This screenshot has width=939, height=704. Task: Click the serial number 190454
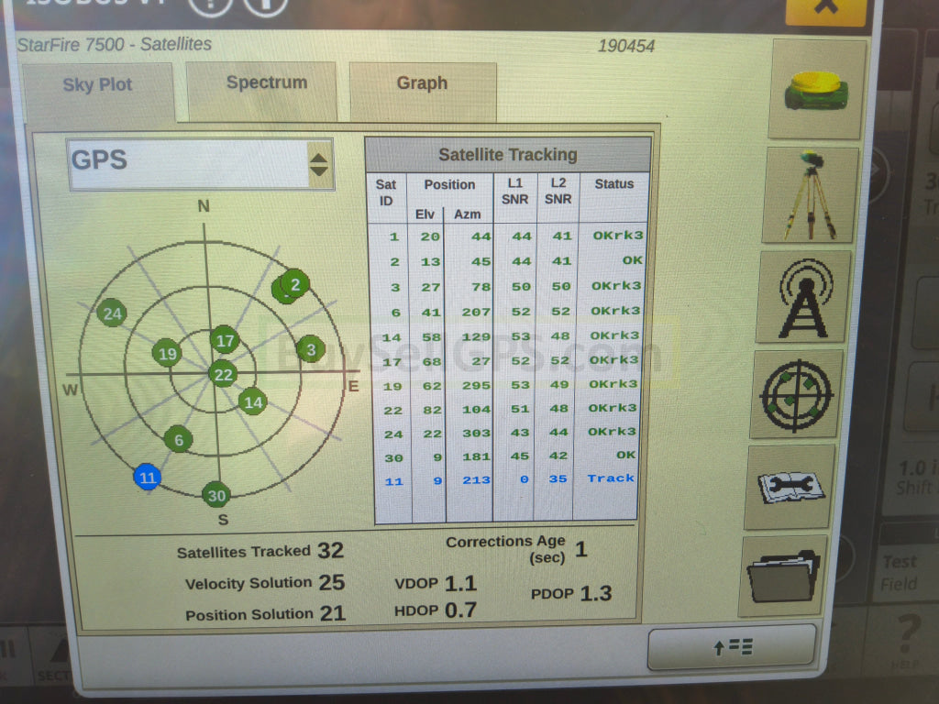coord(626,46)
